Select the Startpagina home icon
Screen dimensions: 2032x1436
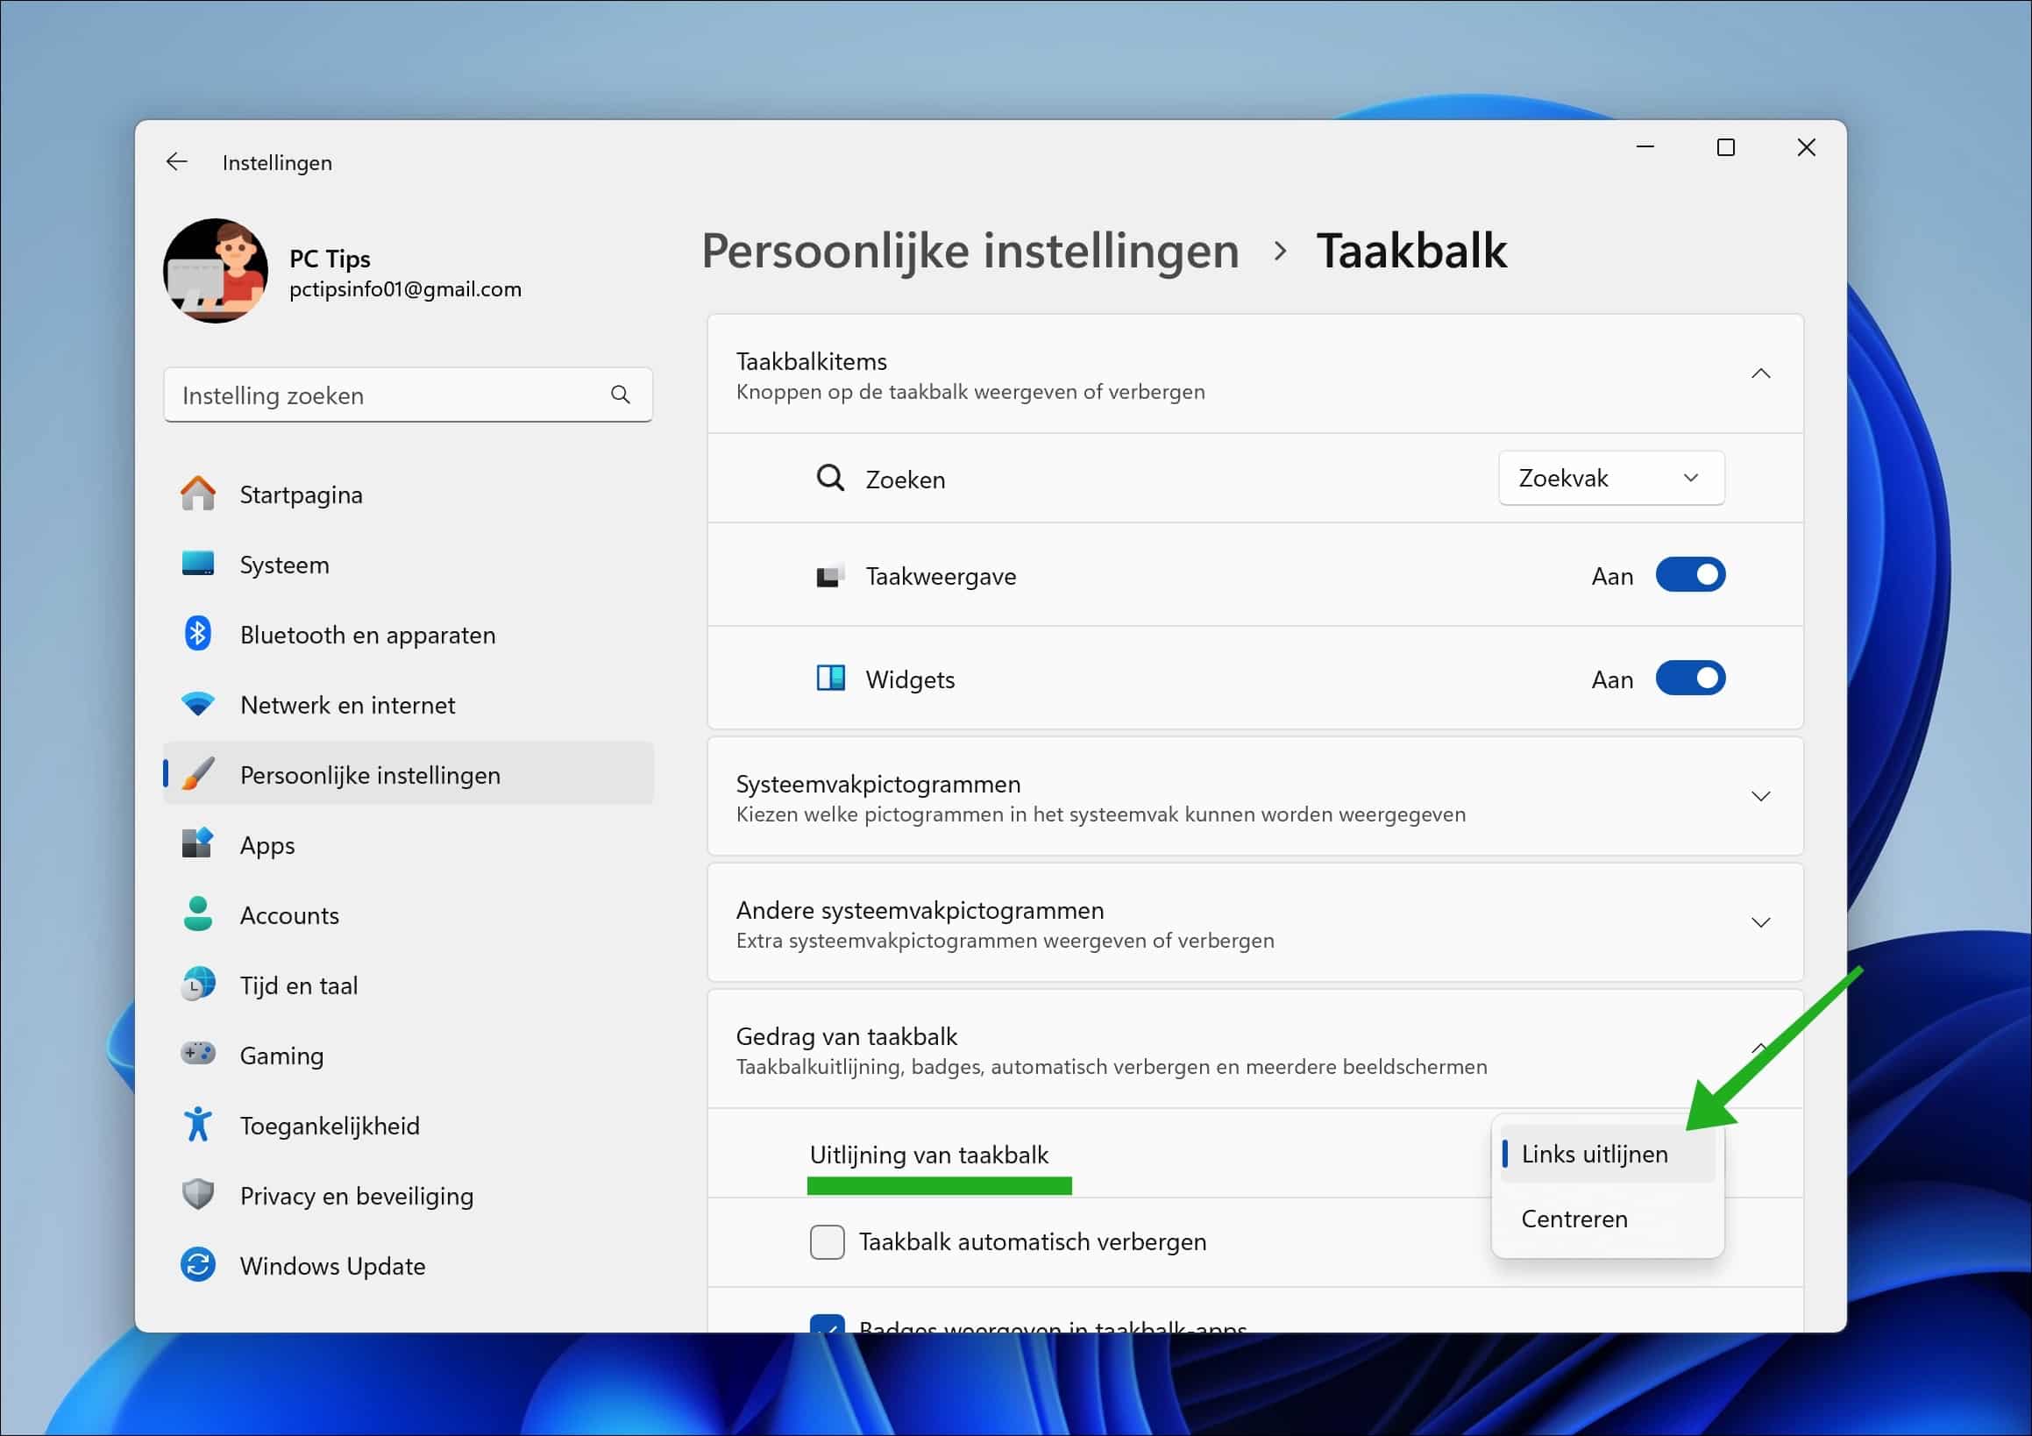click(x=198, y=494)
